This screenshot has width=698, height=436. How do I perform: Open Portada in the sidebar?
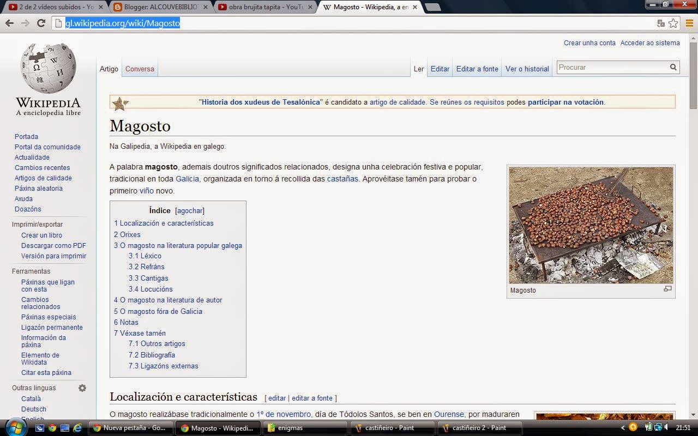click(26, 137)
